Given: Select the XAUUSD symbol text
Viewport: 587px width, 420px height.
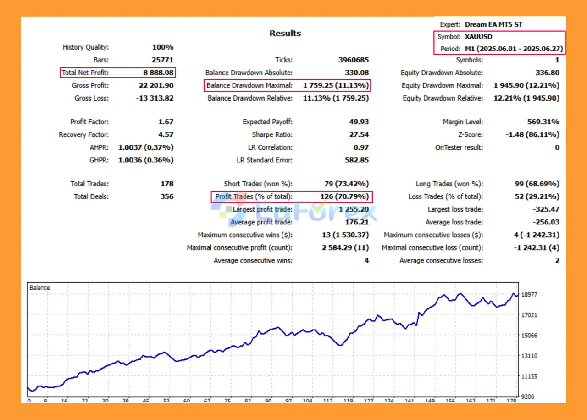Looking at the screenshot, I should 478,37.
